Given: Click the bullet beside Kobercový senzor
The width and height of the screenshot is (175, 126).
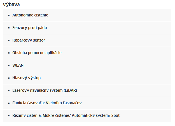Looking at the screenshot, I should pos(9,40).
